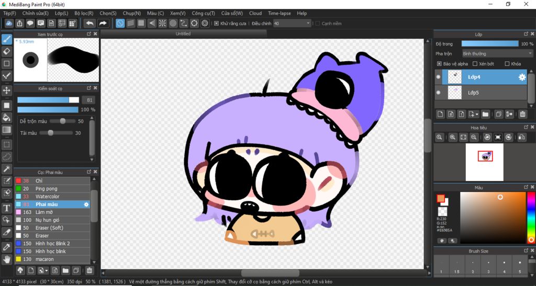
Task: Click the foreground orange color swatch
Action: [441, 198]
